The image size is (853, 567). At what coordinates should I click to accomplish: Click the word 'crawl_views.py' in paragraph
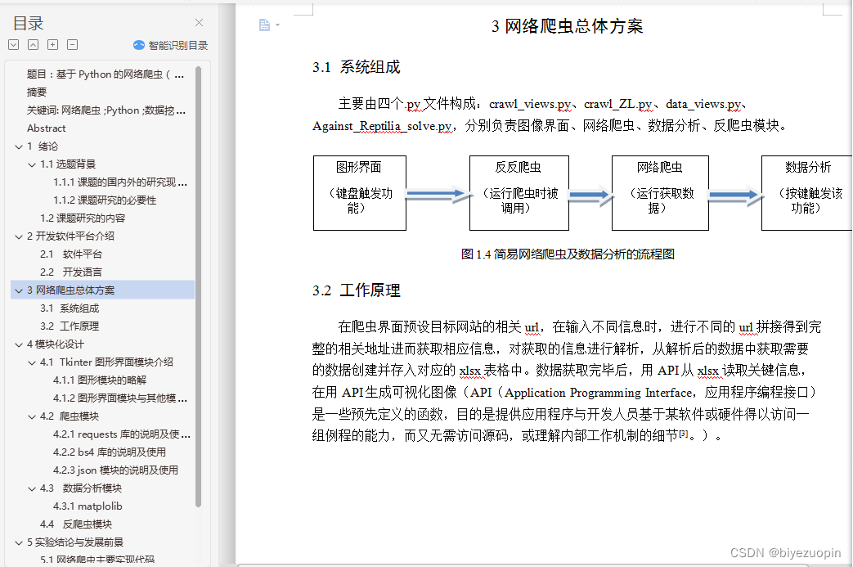coord(530,104)
